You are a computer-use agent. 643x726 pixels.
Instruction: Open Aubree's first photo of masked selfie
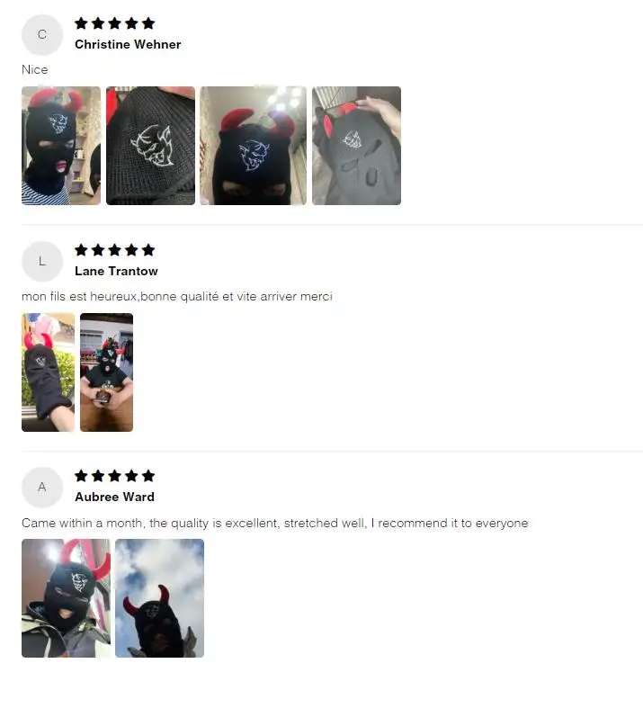(x=67, y=598)
